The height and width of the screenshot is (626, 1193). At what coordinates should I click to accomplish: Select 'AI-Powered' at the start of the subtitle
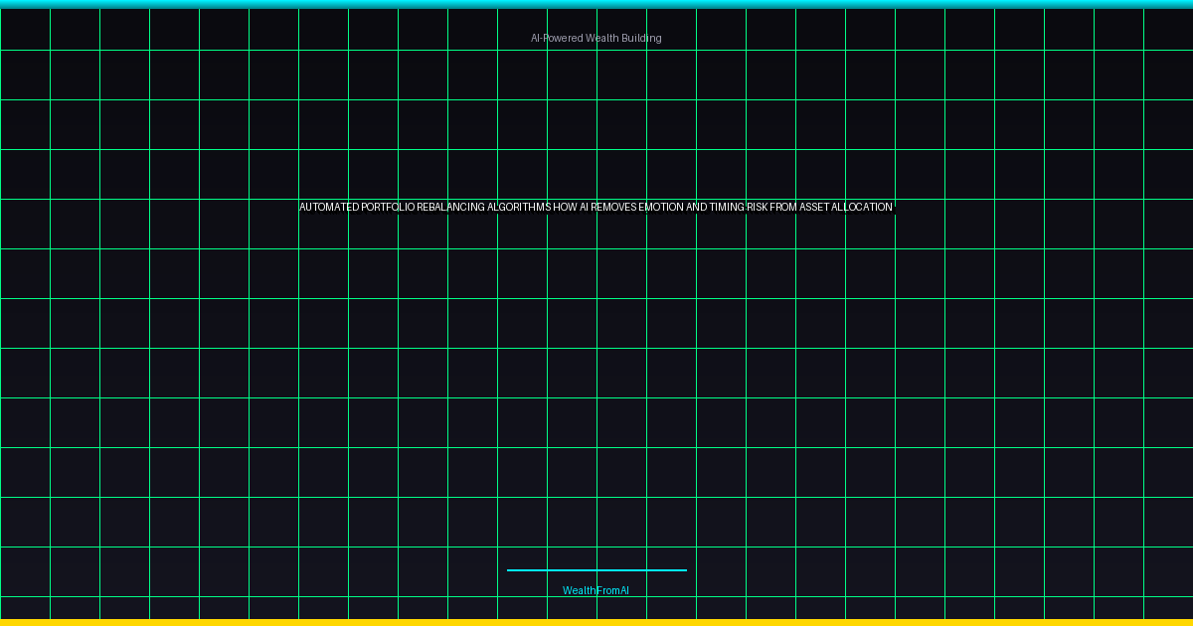(557, 38)
